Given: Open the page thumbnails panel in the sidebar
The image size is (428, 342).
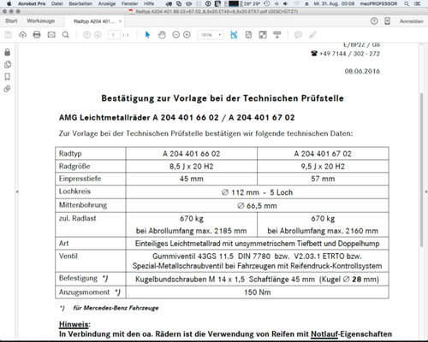Looking at the screenshot, I should coord(8,65).
